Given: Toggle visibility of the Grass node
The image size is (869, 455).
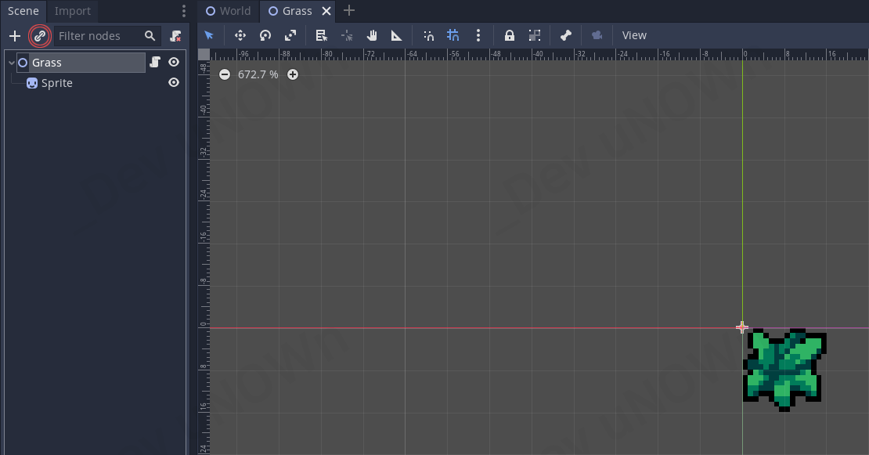Looking at the screenshot, I should [x=174, y=62].
